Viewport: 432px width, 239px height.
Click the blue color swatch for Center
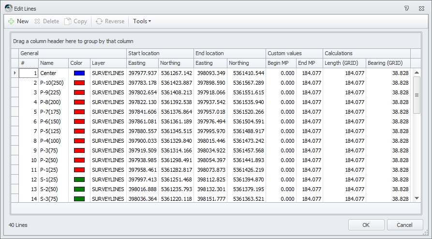click(79, 73)
